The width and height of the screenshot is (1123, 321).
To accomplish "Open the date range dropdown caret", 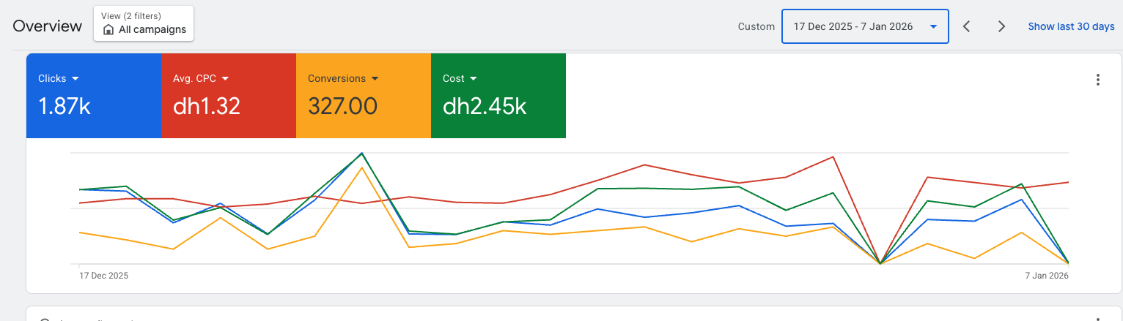I will coord(933,26).
